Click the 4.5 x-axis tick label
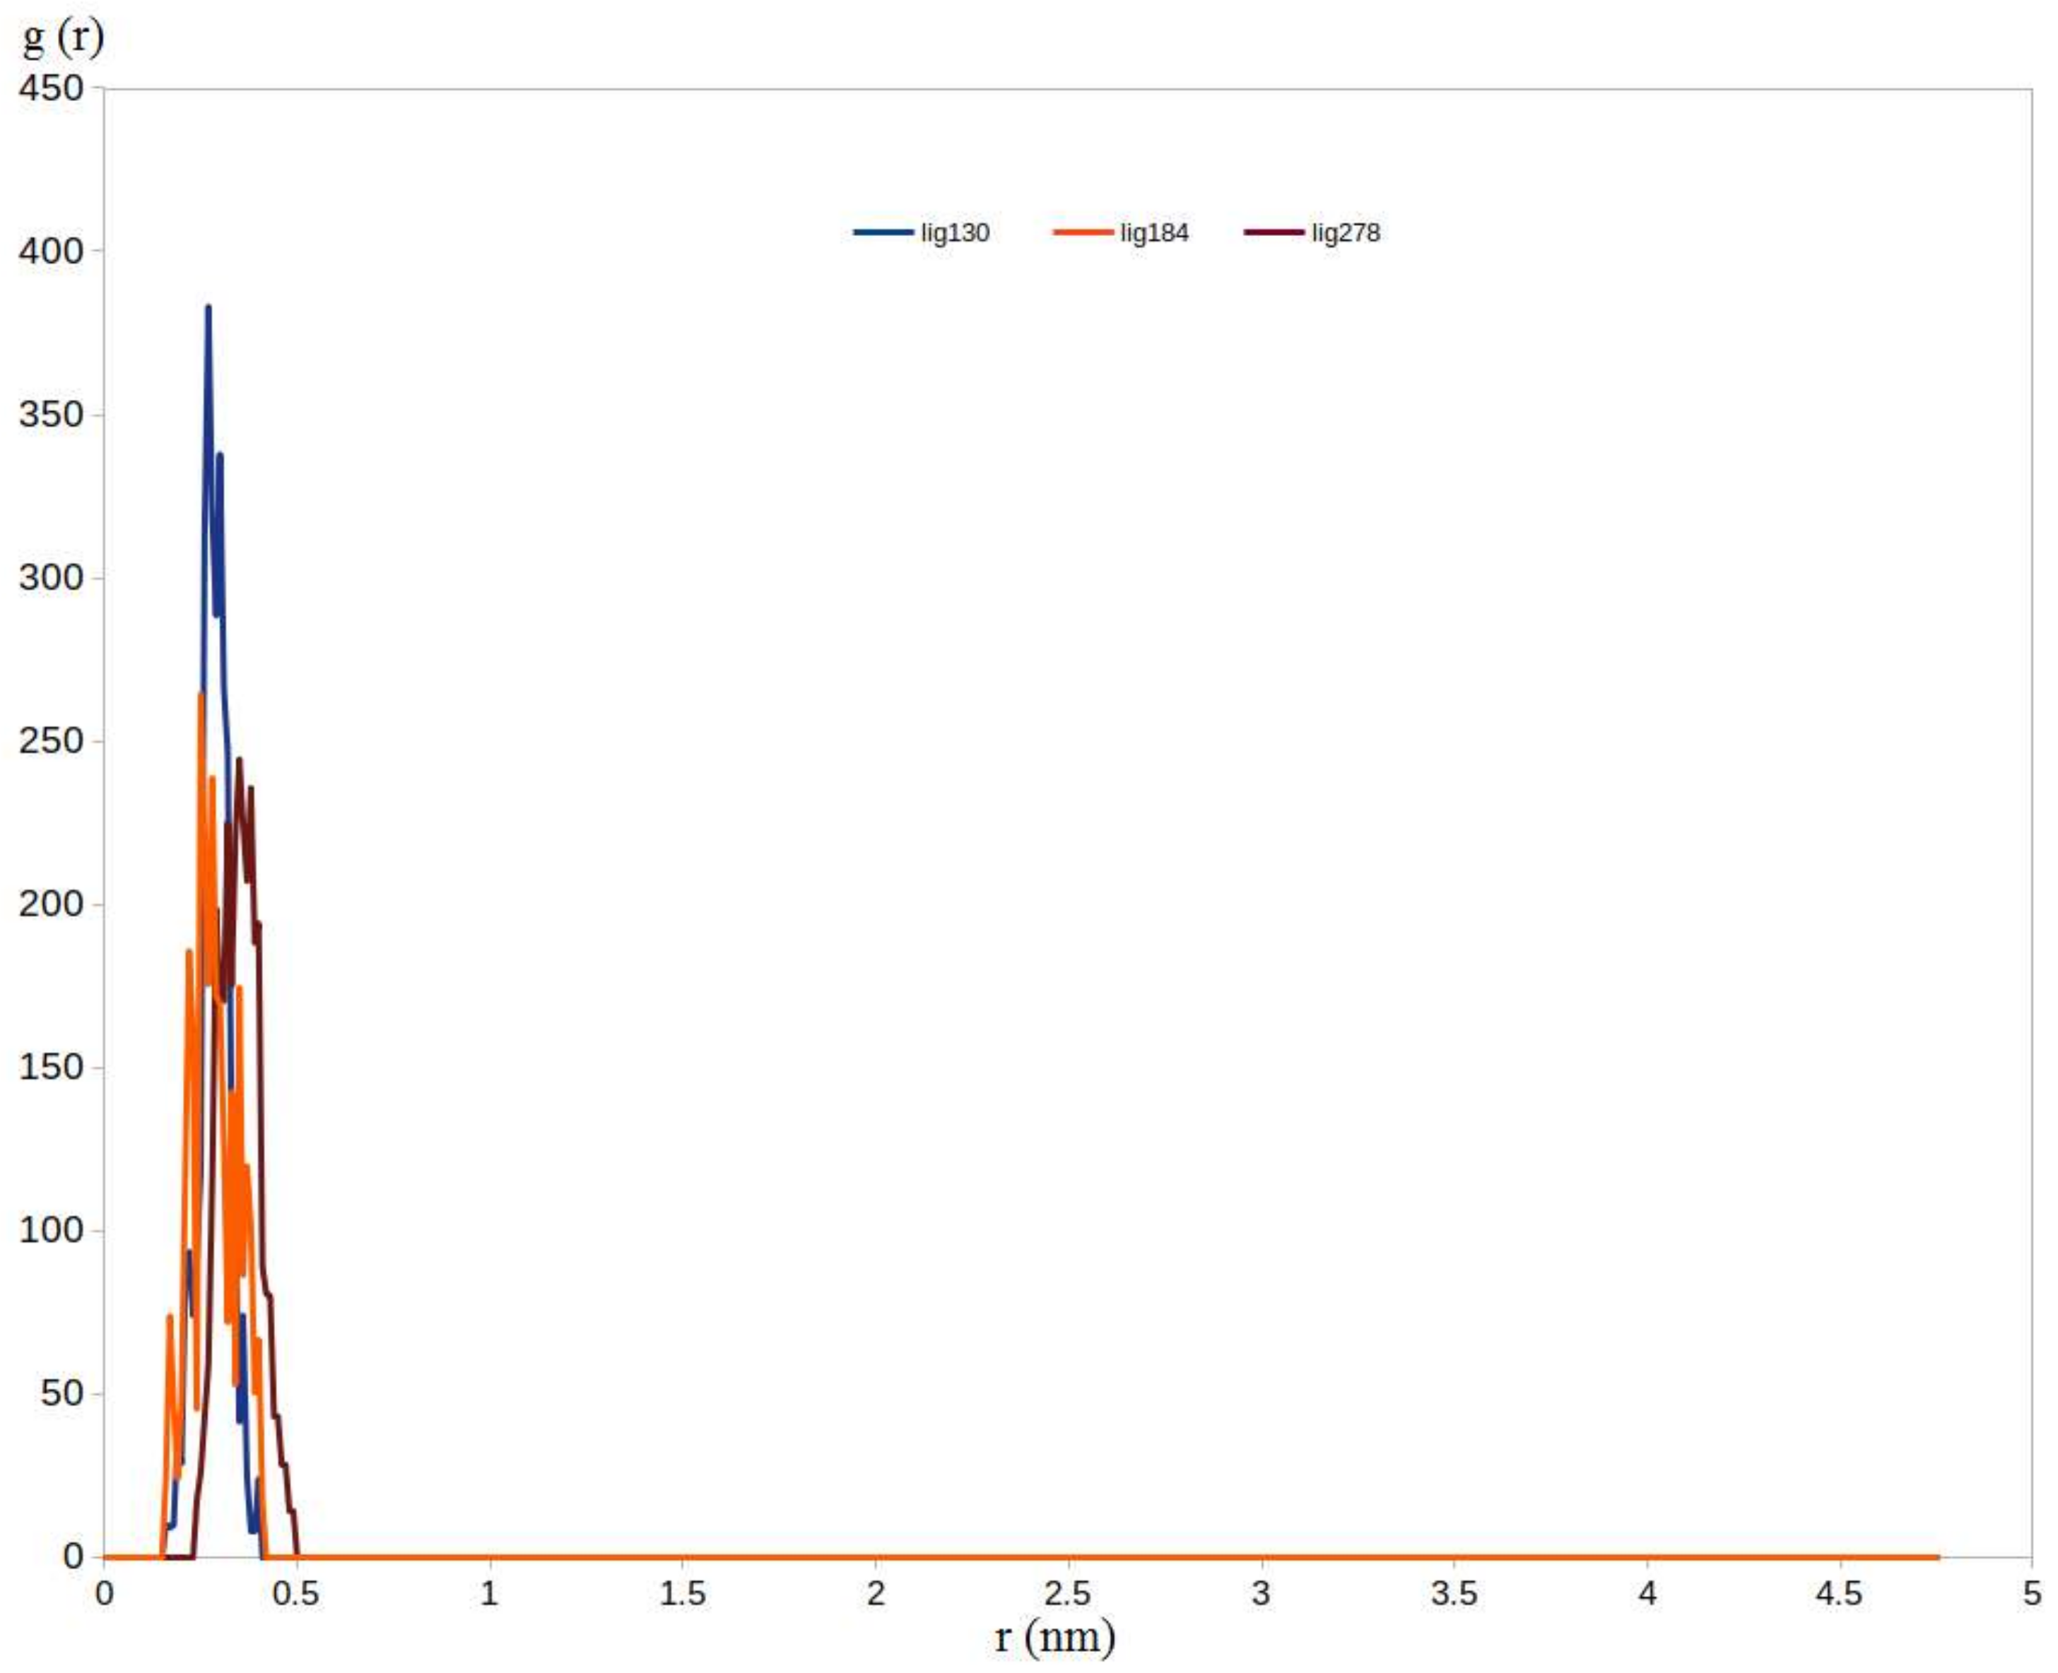The image size is (2058, 1673). [x=1838, y=1593]
